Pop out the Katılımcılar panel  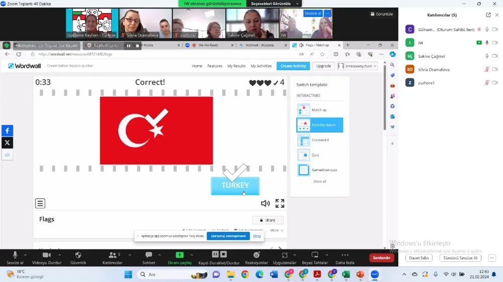coord(488,15)
